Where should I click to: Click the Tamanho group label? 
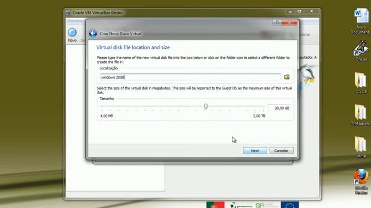pyautogui.click(x=107, y=99)
